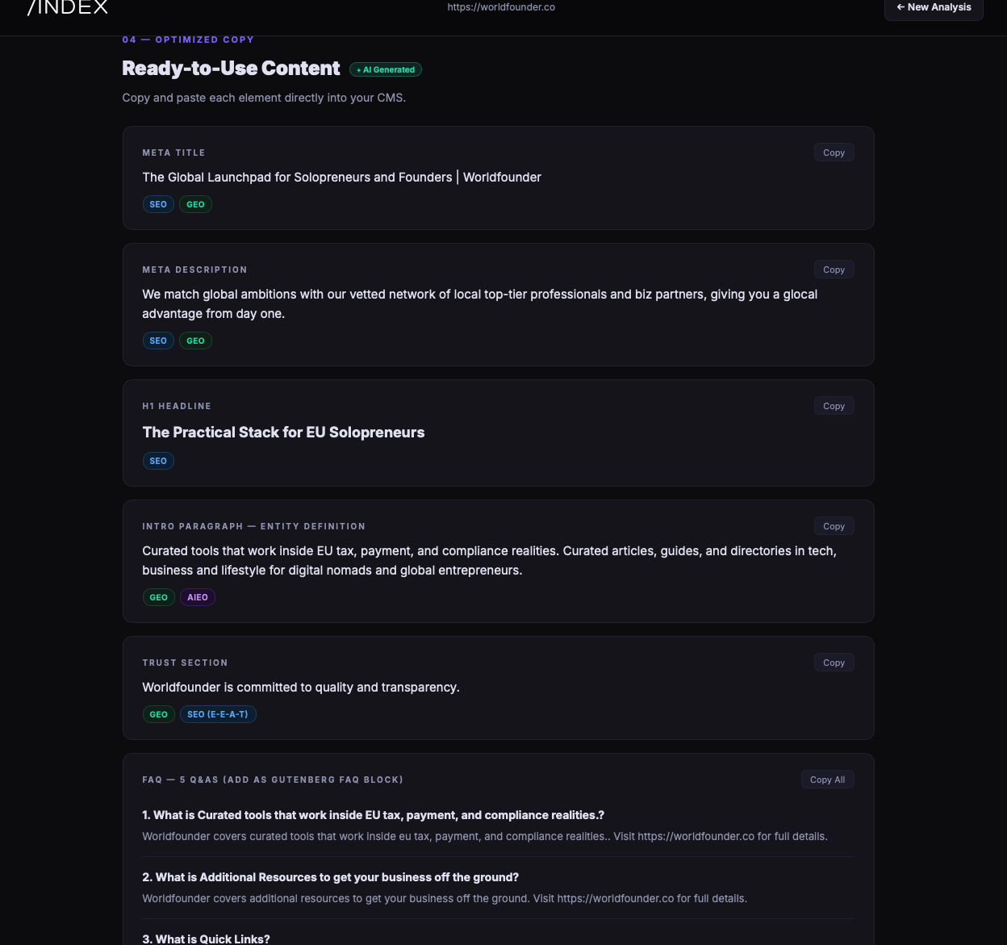Click the GEO tag under Meta Description
1007x945 pixels.
(195, 341)
